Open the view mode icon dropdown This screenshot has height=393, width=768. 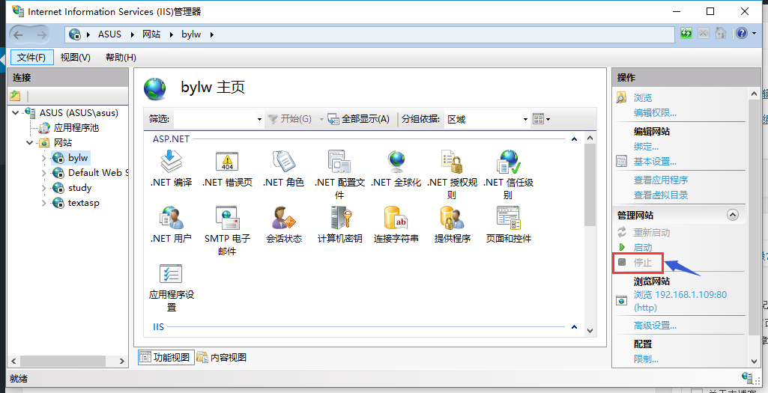pyautogui.click(x=541, y=119)
